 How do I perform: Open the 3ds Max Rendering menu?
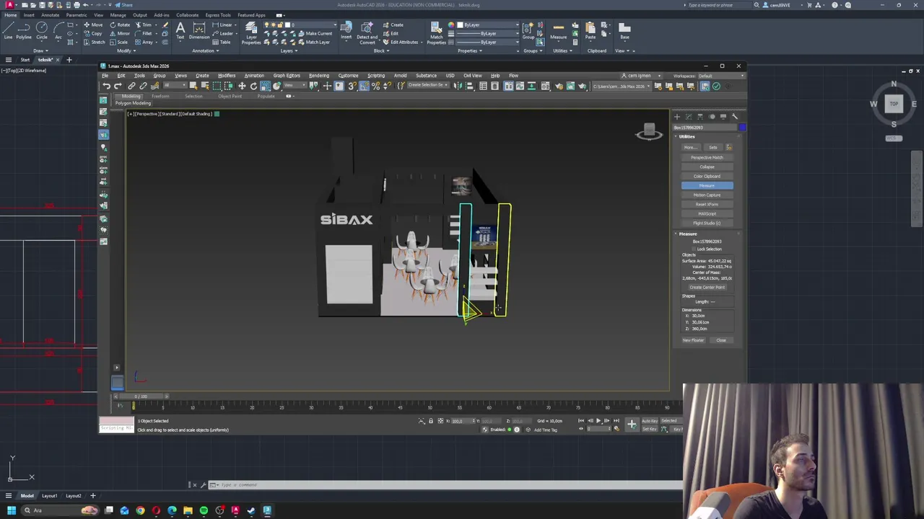319,76
